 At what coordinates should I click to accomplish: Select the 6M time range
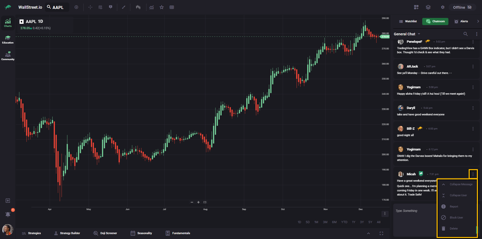(334, 222)
